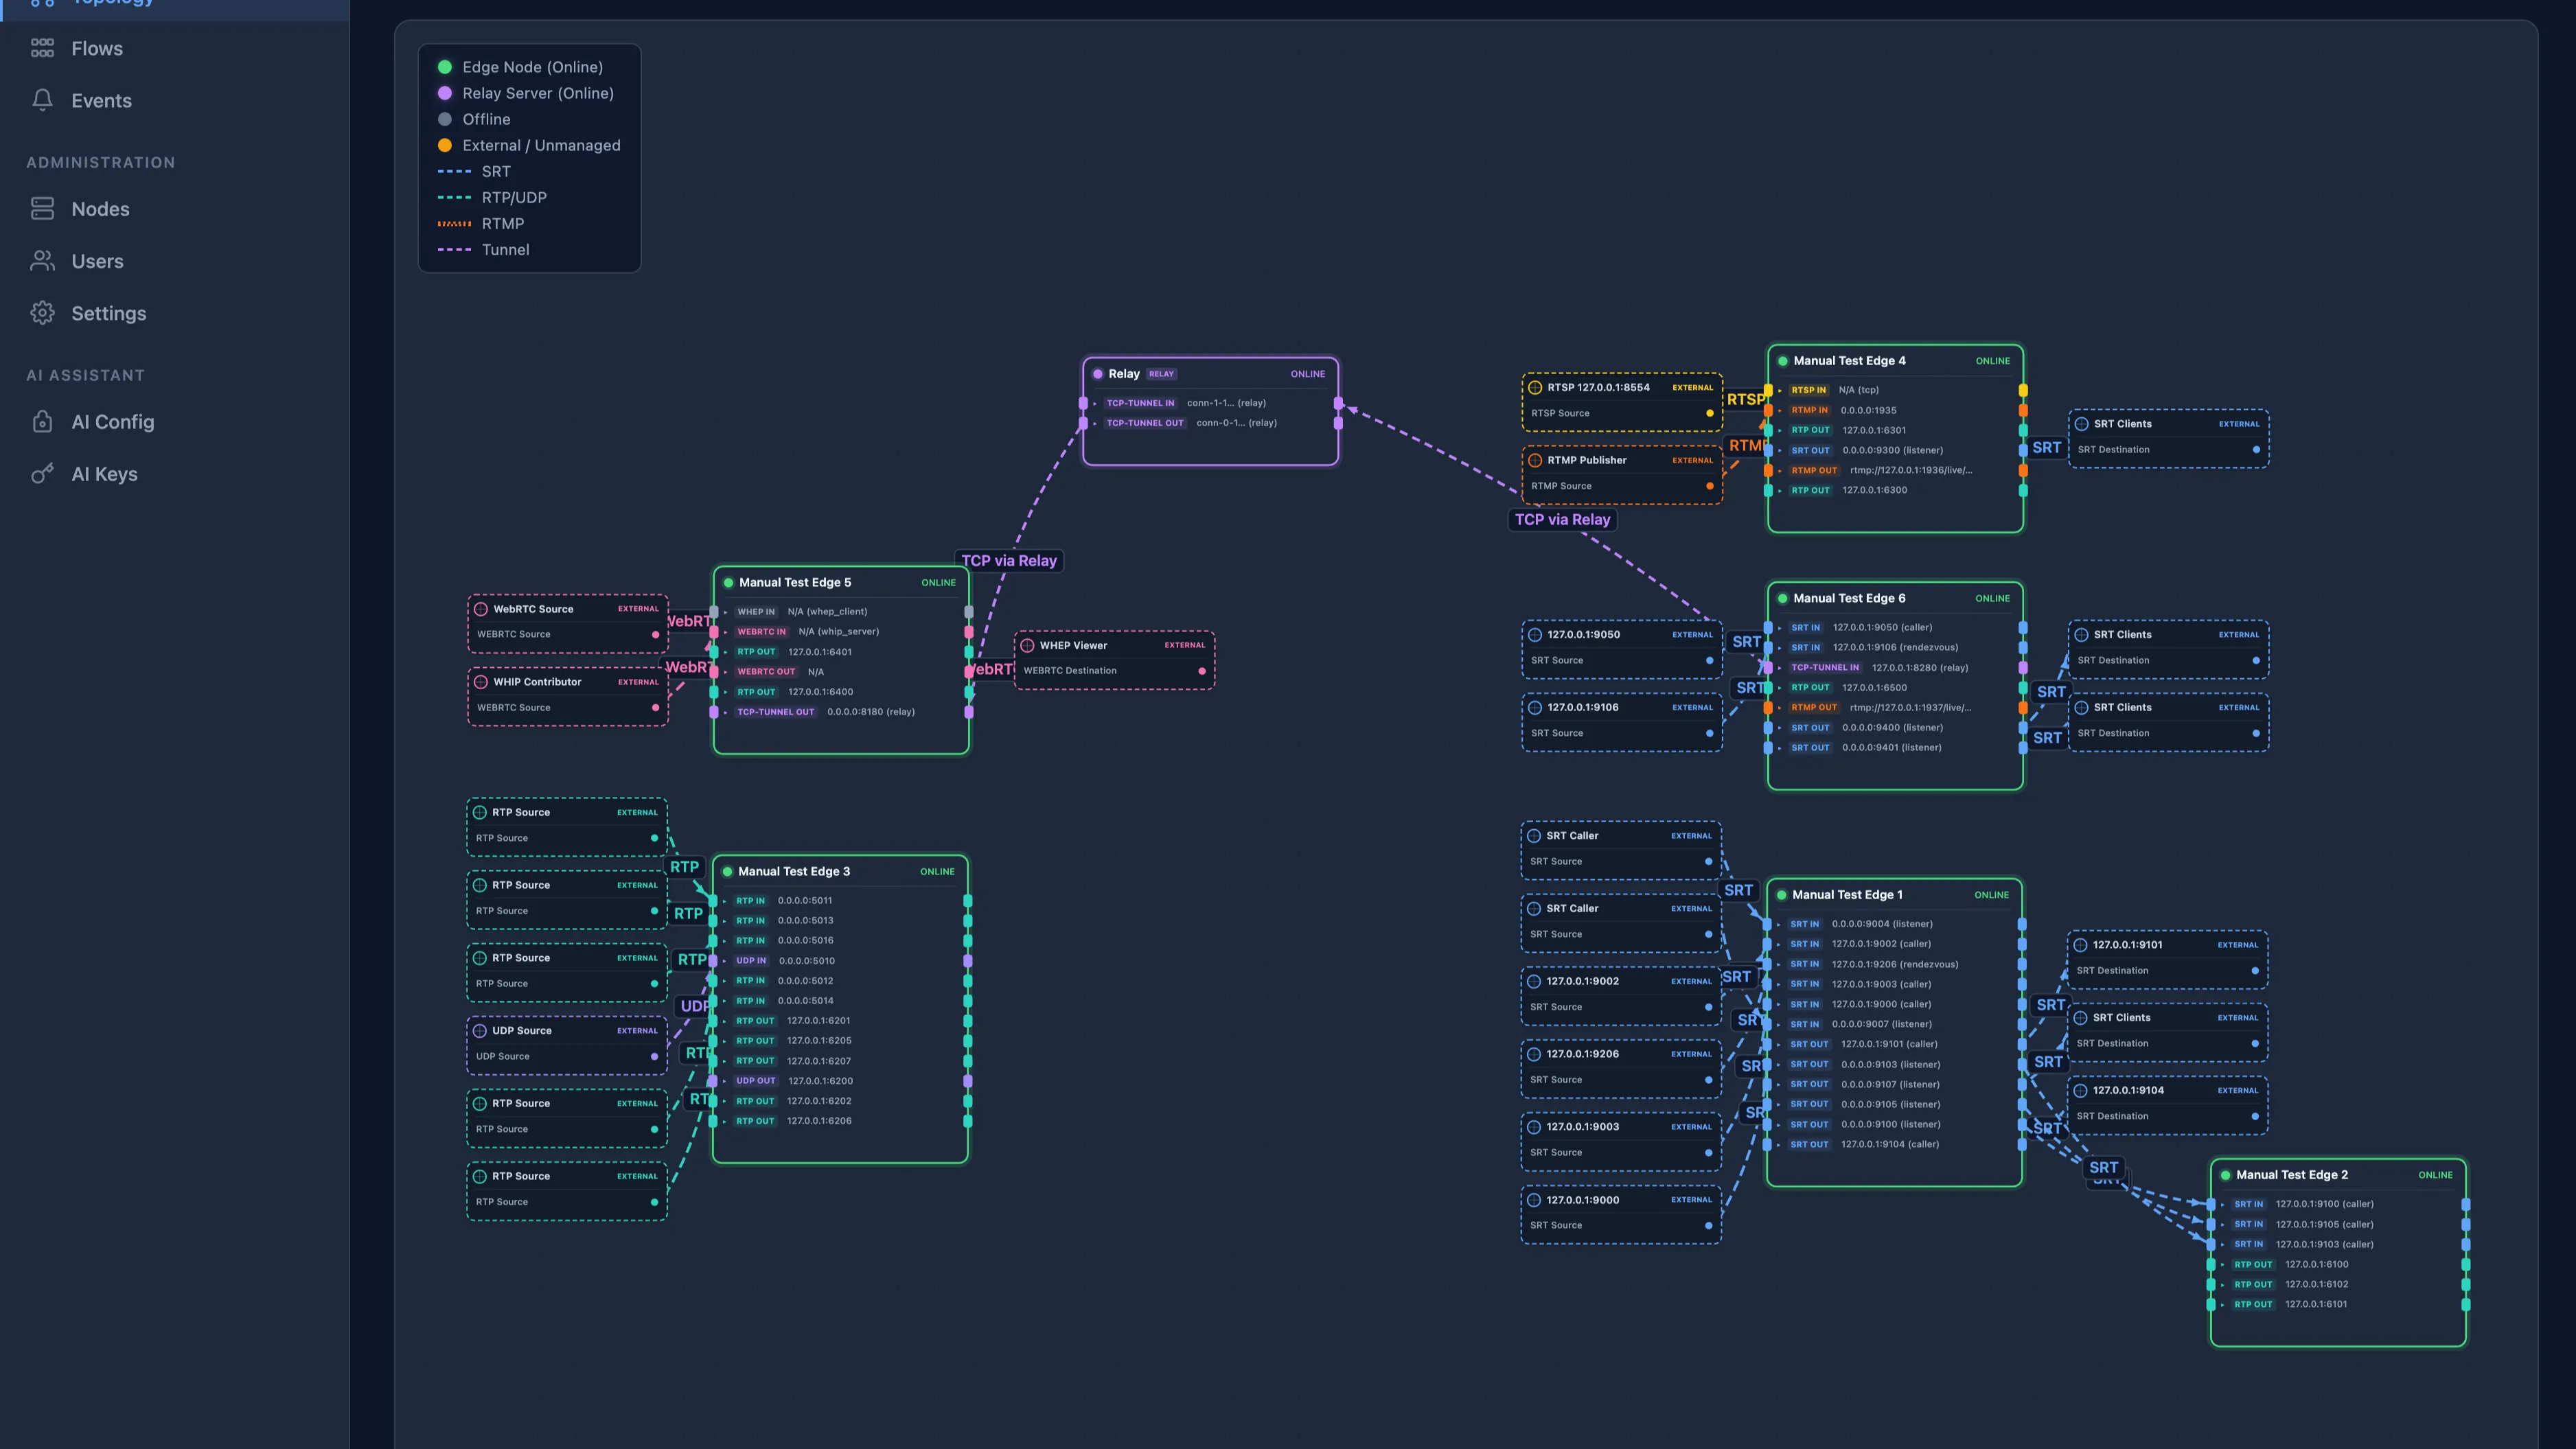Image resolution: width=2576 pixels, height=1449 pixels.
Task: Click the AI Config lock icon
Action: click(x=42, y=421)
